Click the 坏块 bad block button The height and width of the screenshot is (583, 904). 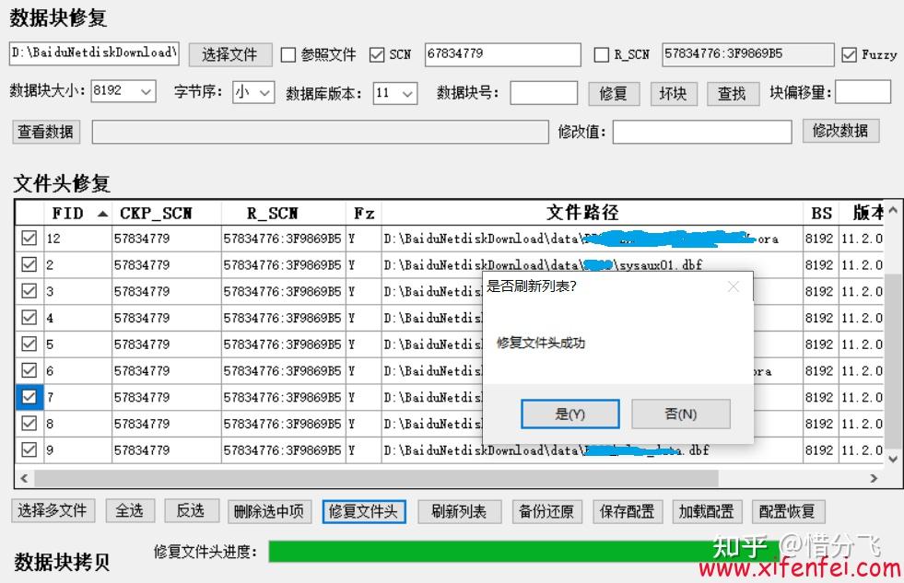[674, 92]
